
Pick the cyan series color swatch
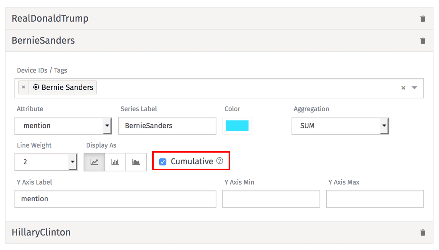click(x=237, y=126)
